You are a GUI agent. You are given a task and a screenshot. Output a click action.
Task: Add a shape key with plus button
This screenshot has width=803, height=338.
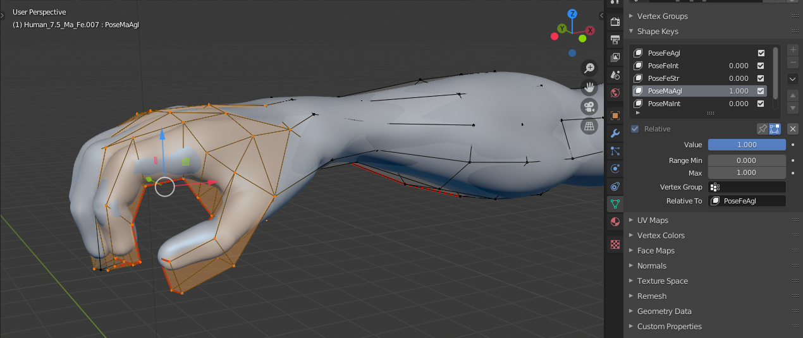pyautogui.click(x=793, y=50)
